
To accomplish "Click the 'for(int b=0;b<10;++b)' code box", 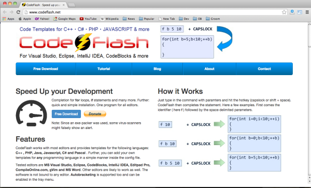I will [255, 143].
